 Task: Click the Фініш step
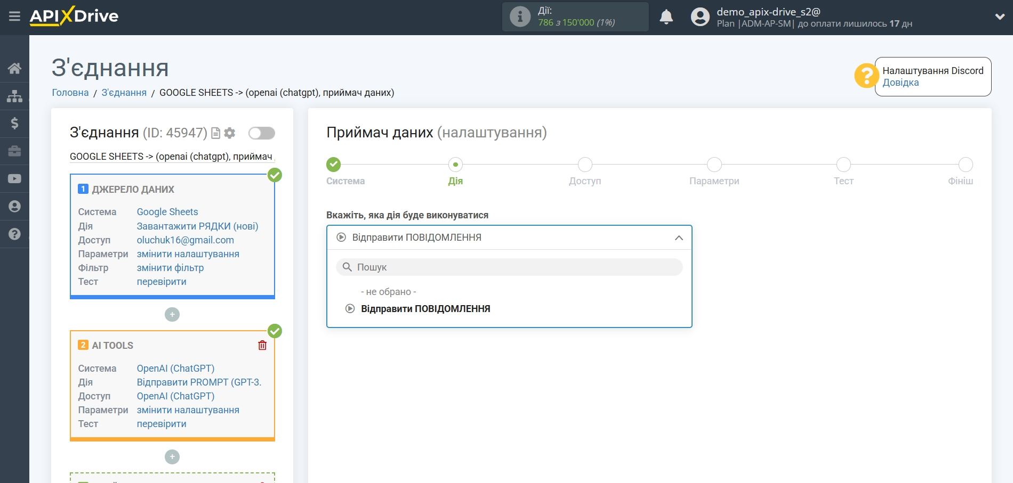click(966, 165)
